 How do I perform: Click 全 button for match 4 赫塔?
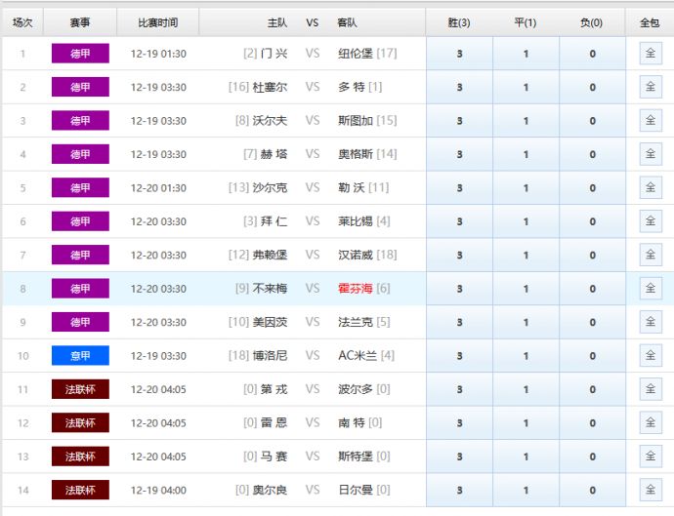(x=651, y=154)
